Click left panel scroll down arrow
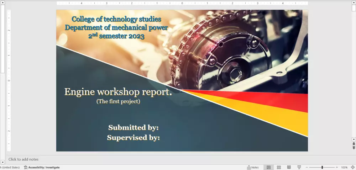356x170 pixels. 2,162
